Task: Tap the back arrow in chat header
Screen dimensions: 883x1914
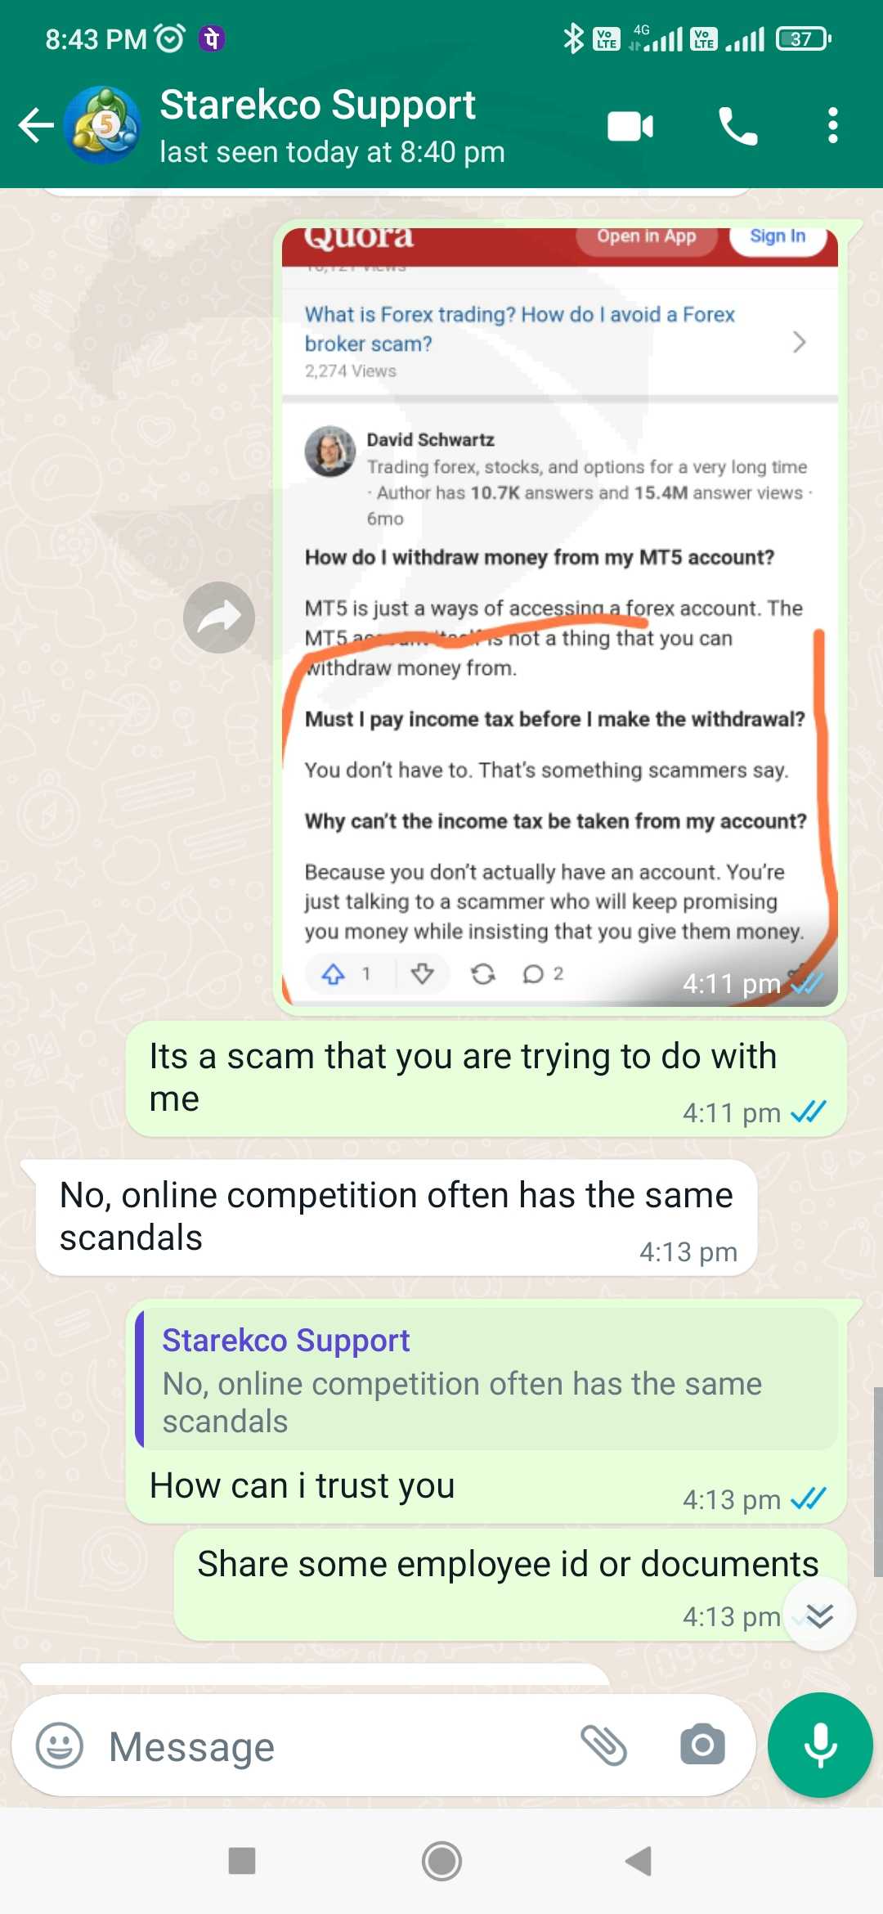Action: (36, 126)
